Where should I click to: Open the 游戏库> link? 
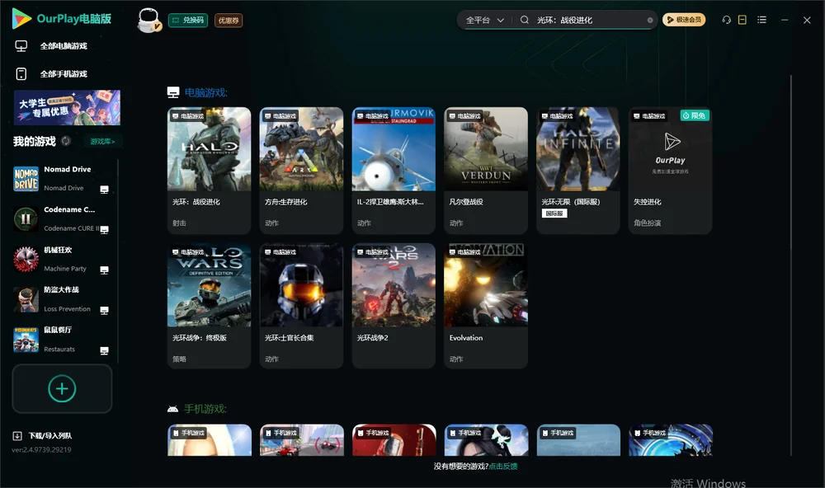pyautogui.click(x=102, y=141)
